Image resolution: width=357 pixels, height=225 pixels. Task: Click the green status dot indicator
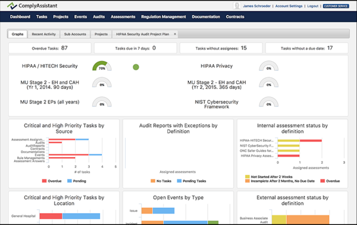pyautogui.click(x=136, y=67)
